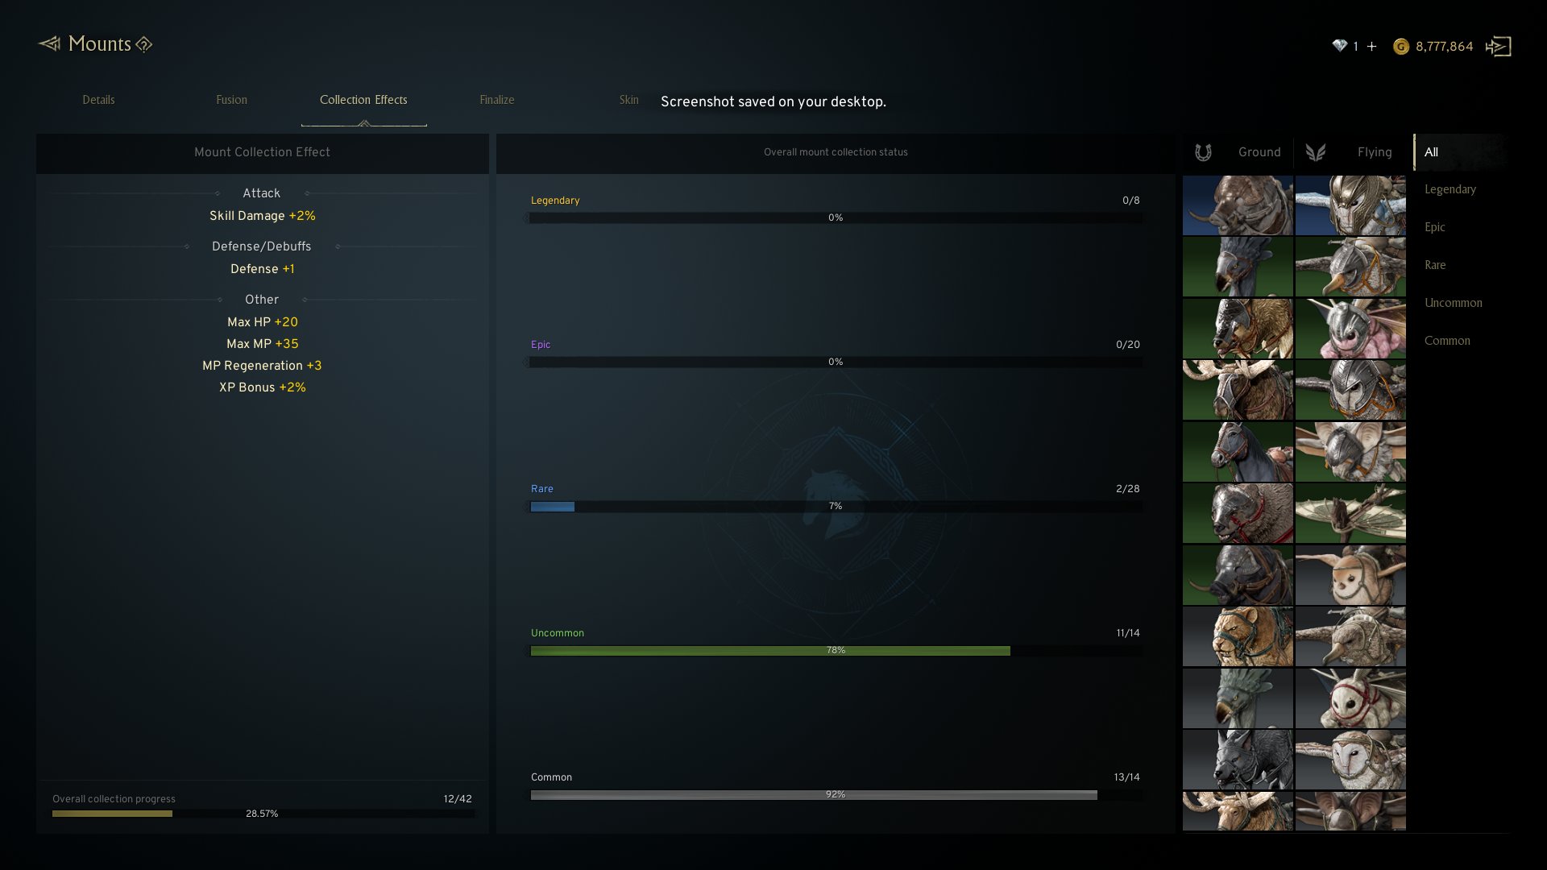Open the Details tab
Image resolution: width=1547 pixels, height=870 pixels.
point(98,100)
